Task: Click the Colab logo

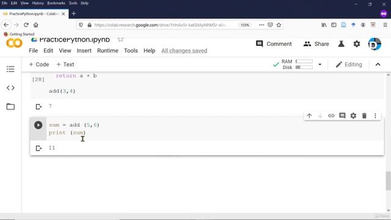Action: 14,43
